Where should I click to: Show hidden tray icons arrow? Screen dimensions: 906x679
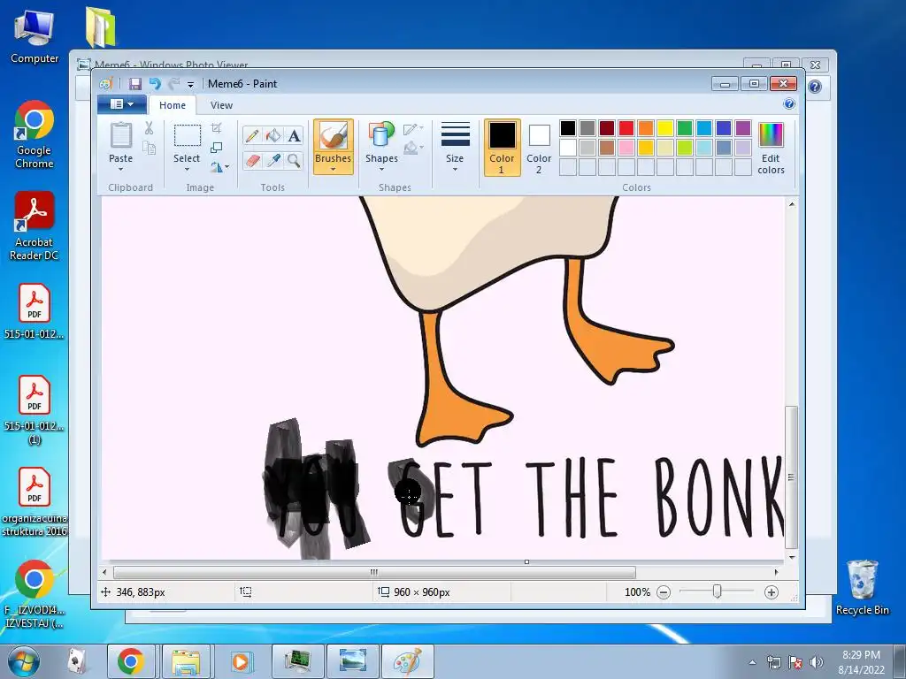pyautogui.click(x=752, y=662)
